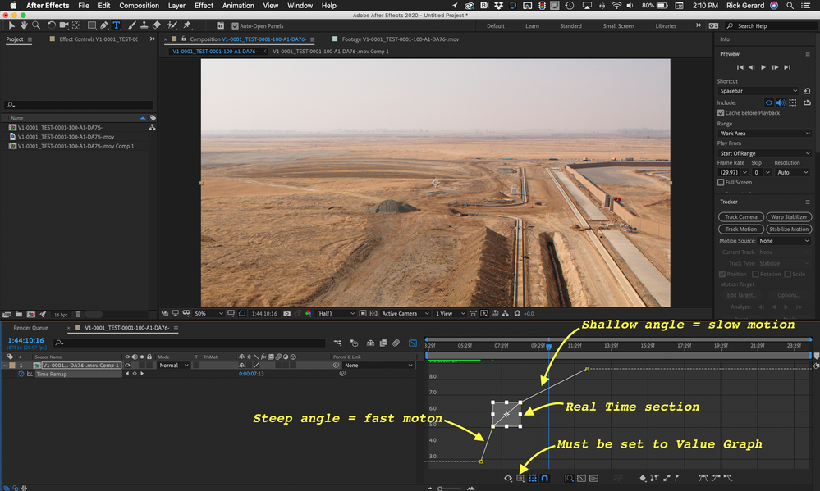
Task: Uncheck the Auto-Open Panels checkbox
Action: coord(234,25)
